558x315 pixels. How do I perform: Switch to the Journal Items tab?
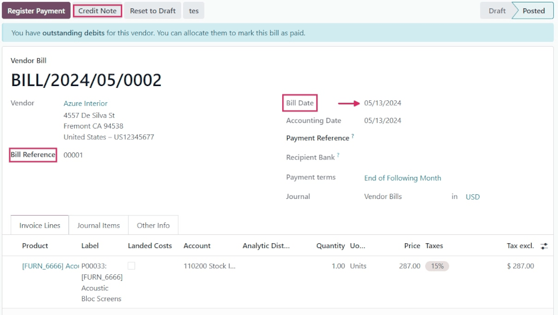coord(99,225)
